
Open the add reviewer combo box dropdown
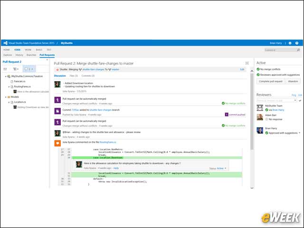[x=295, y=100]
